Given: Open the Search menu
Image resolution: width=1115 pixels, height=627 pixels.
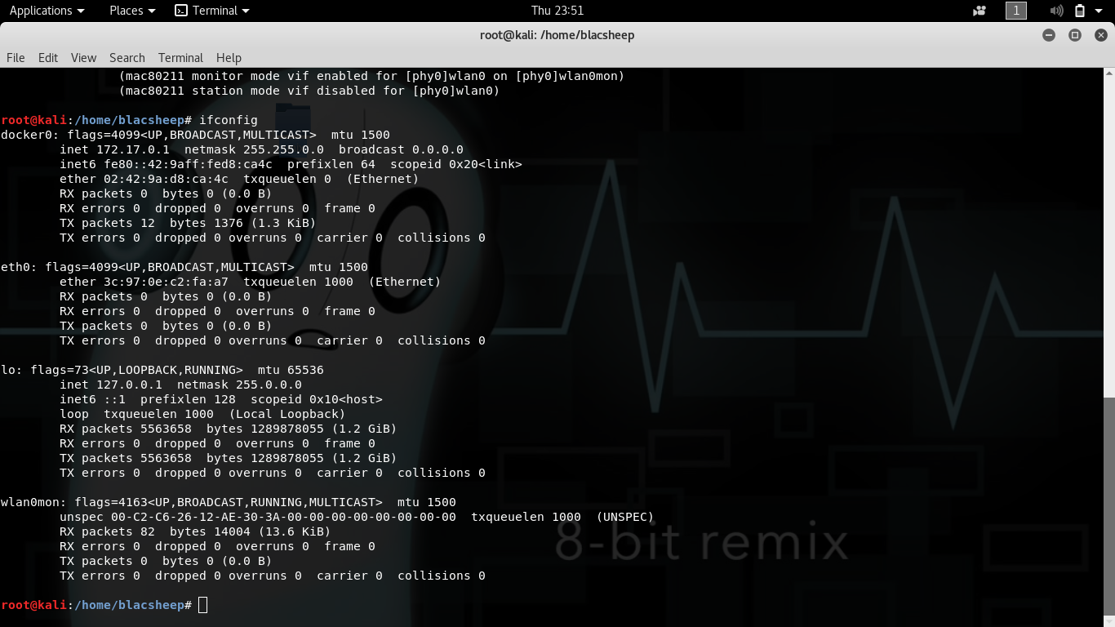Looking at the screenshot, I should (x=127, y=58).
